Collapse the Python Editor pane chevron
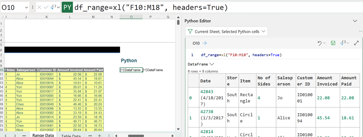363x137 pixels. click(355, 21)
